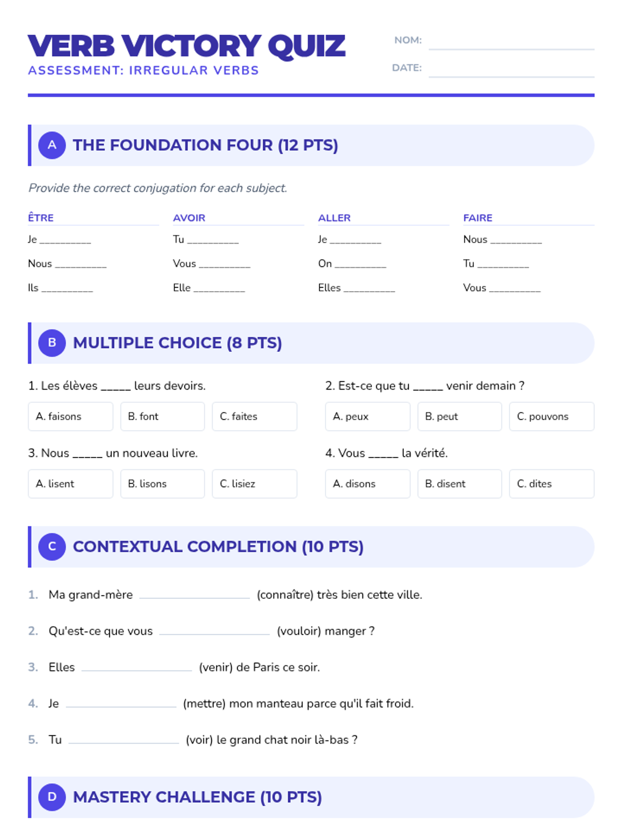Viewport: 622px width, 829px height.
Task: Pick option A. lisent
Action: pyautogui.click(x=70, y=484)
